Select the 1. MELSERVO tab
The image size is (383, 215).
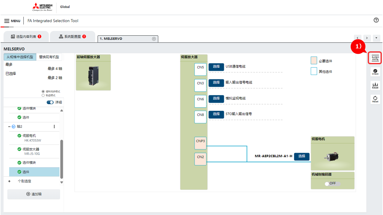point(128,39)
